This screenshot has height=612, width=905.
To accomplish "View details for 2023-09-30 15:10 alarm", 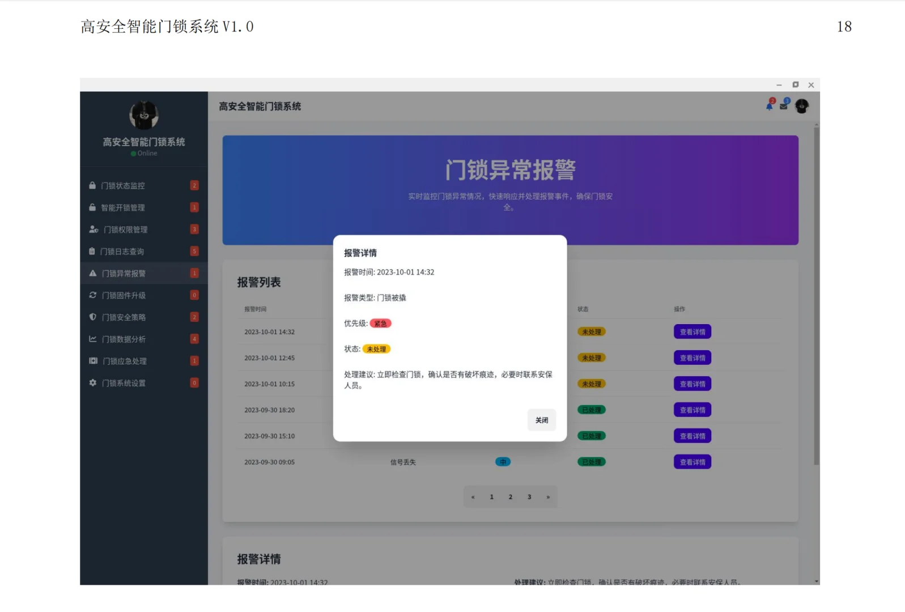I will 692,436.
